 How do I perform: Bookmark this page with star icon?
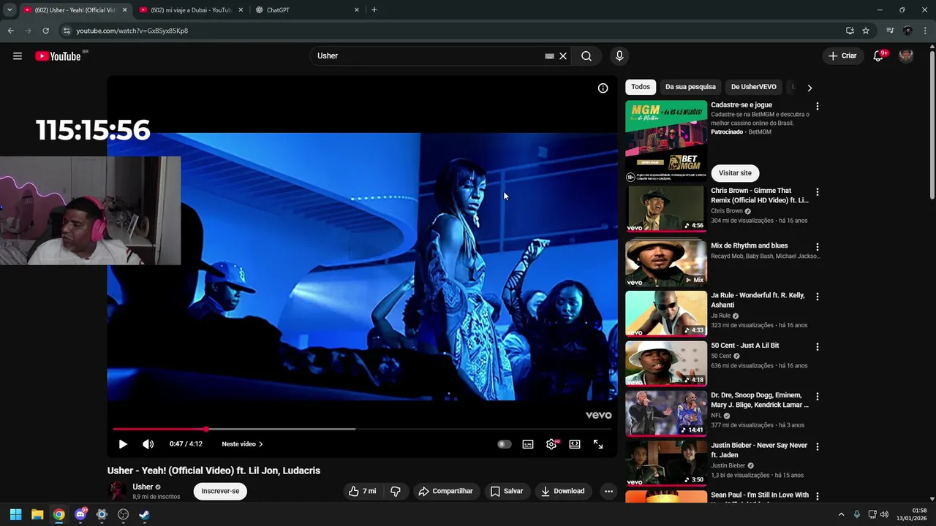coord(866,31)
